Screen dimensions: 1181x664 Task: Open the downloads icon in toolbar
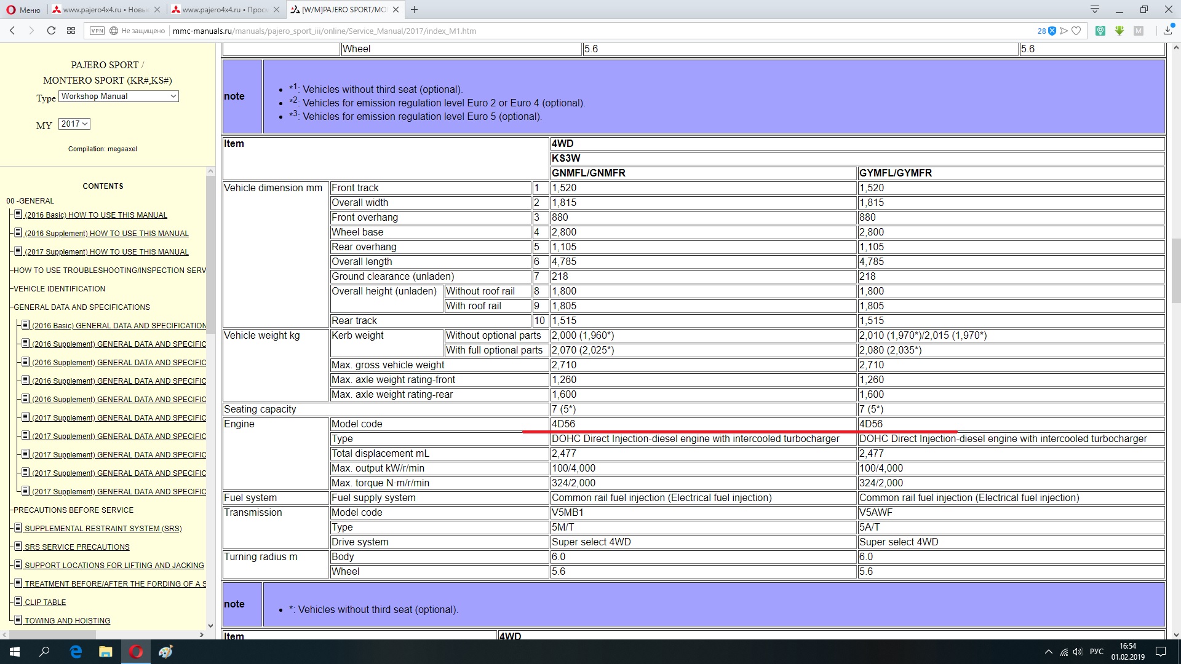point(1168,31)
